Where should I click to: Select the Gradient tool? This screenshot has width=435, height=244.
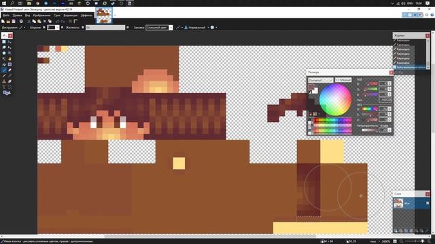[x=10, y=64]
